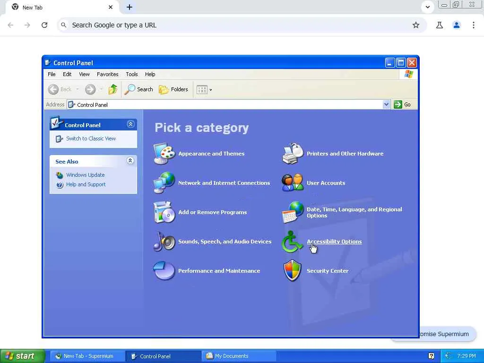Screen dimensions: 484x363
Task: Click the Windows Update globe icon
Action: pyautogui.click(x=60, y=175)
